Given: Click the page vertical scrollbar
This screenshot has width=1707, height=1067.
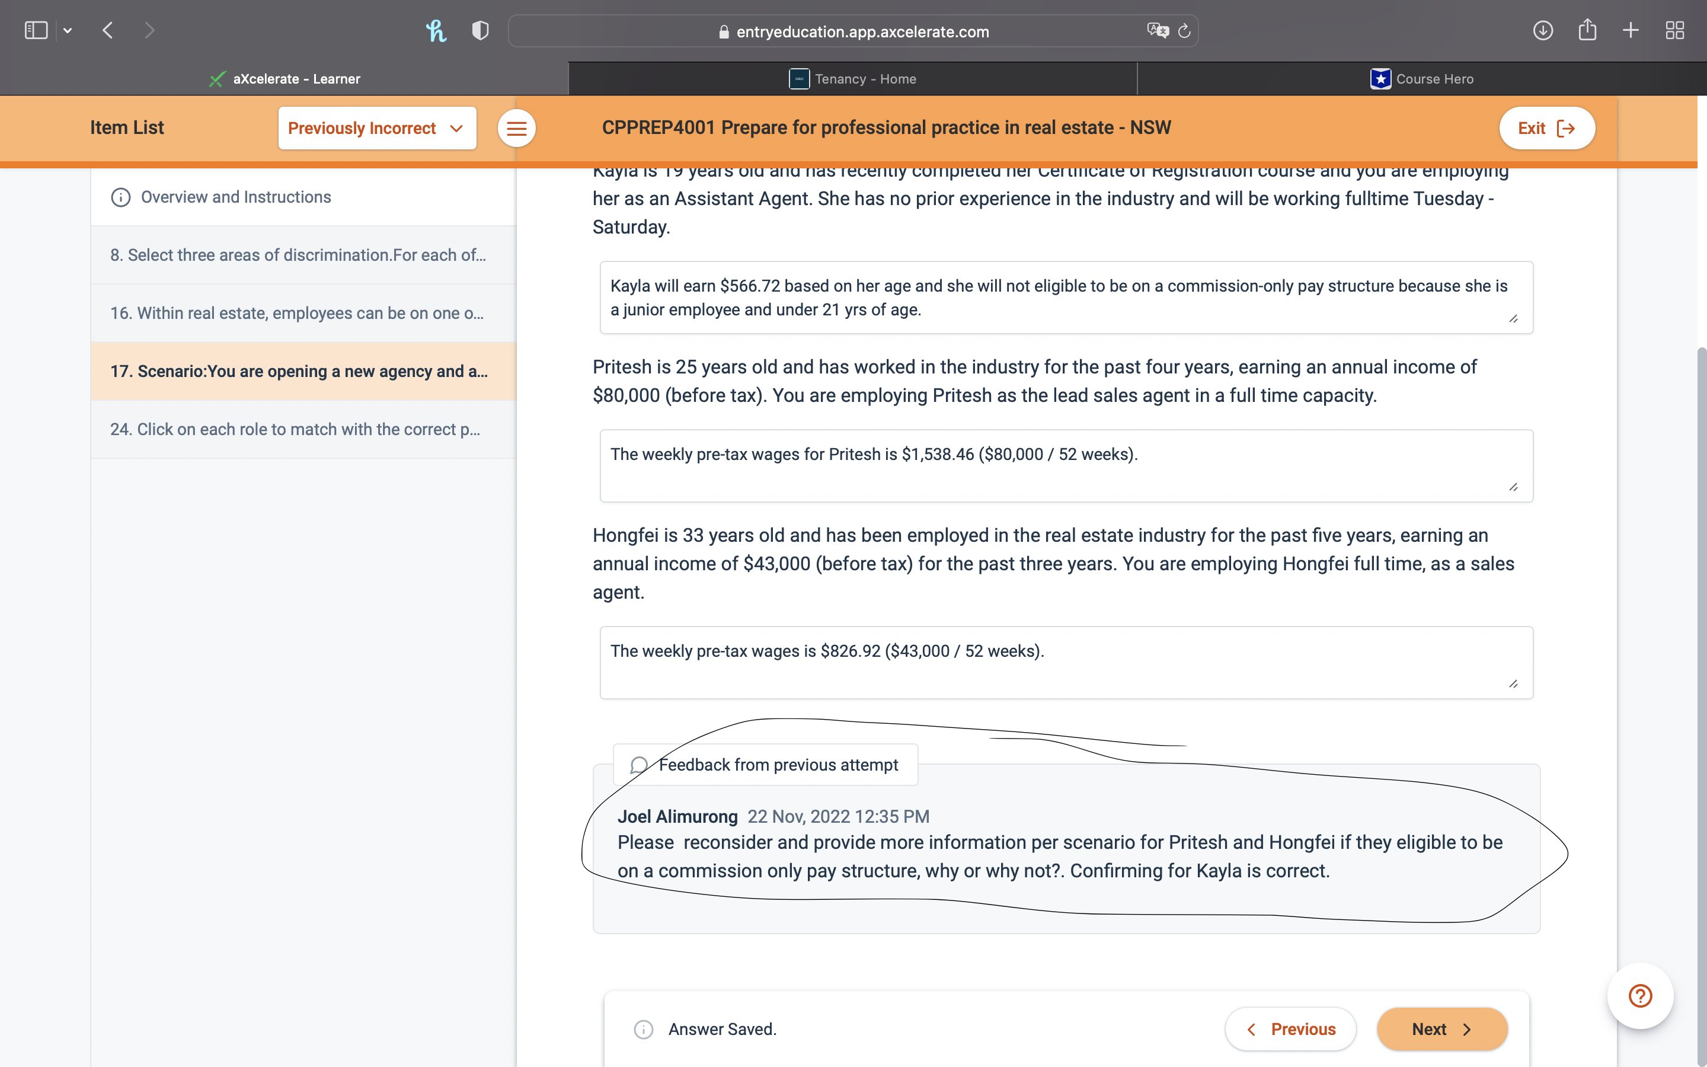Looking at the screenshot, I should (x=1700, y=635).
